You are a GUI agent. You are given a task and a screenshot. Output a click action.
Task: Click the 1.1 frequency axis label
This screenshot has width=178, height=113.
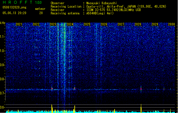point(3,37)
